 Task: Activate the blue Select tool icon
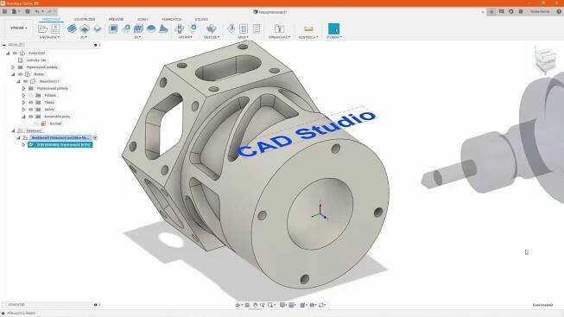[x=333, y=29]
